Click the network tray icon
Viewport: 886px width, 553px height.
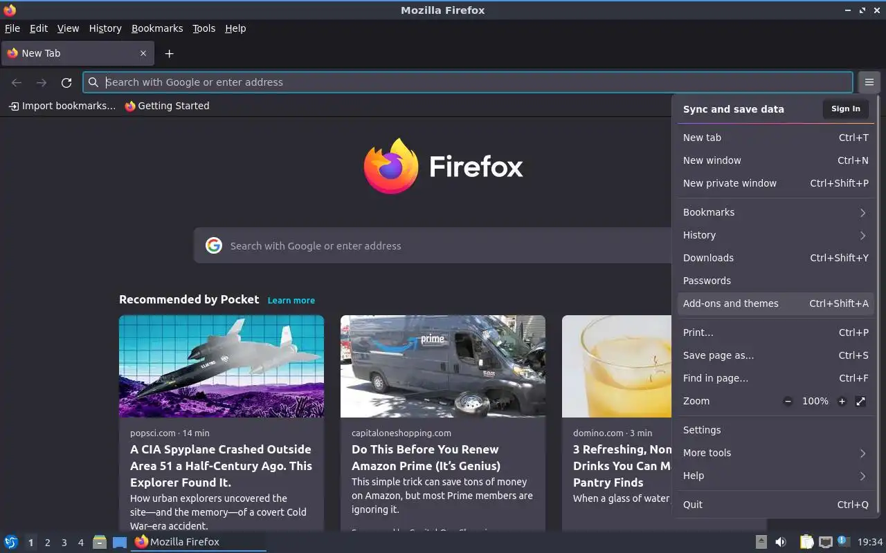point(825,542)
